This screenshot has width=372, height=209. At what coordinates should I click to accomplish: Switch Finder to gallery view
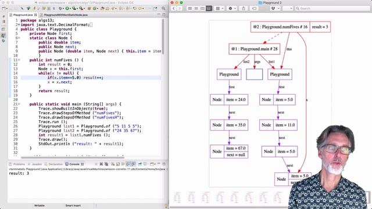pos(209,8)
